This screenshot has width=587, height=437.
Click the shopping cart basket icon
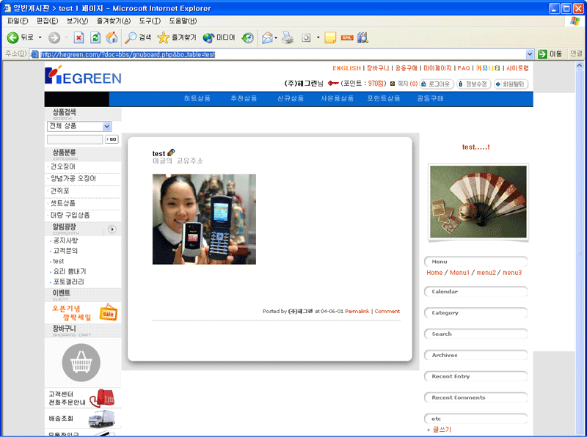(x=81, y=362)
